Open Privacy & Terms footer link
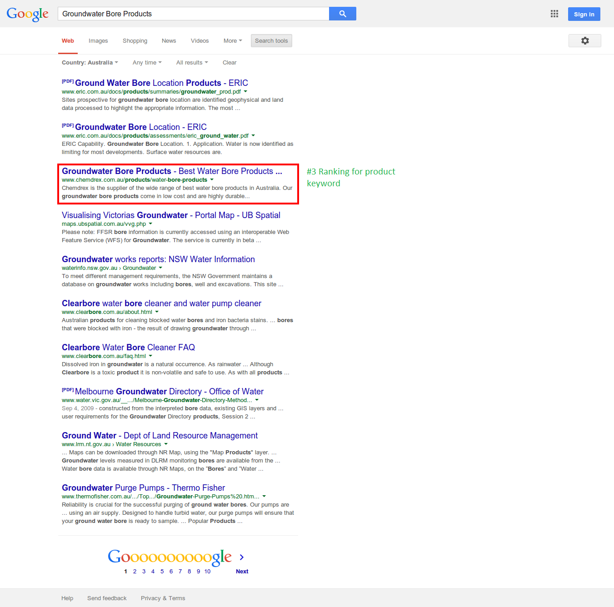This screenshot has height=607, width=614. click(163, 598)
